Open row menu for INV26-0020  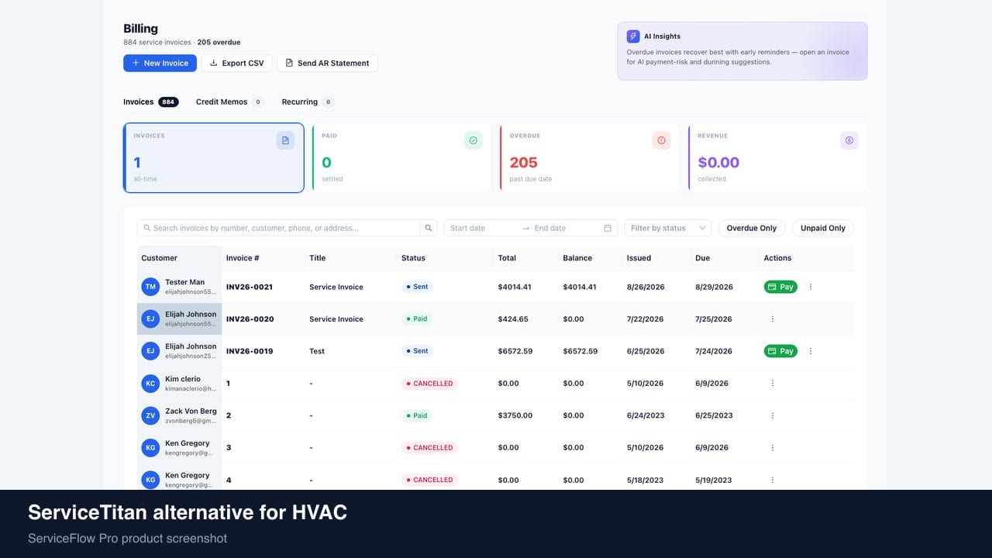pyautogui.click(x=772, y=319)
